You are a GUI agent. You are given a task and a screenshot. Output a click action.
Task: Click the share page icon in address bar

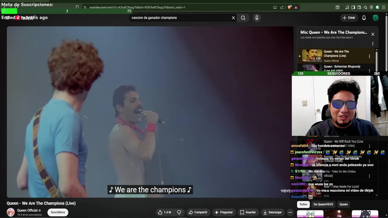pos(282,7)
